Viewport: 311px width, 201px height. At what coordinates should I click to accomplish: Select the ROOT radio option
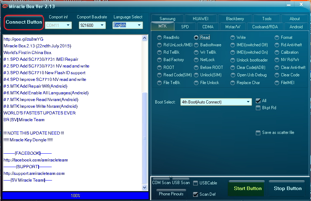[x=159, y=67]
